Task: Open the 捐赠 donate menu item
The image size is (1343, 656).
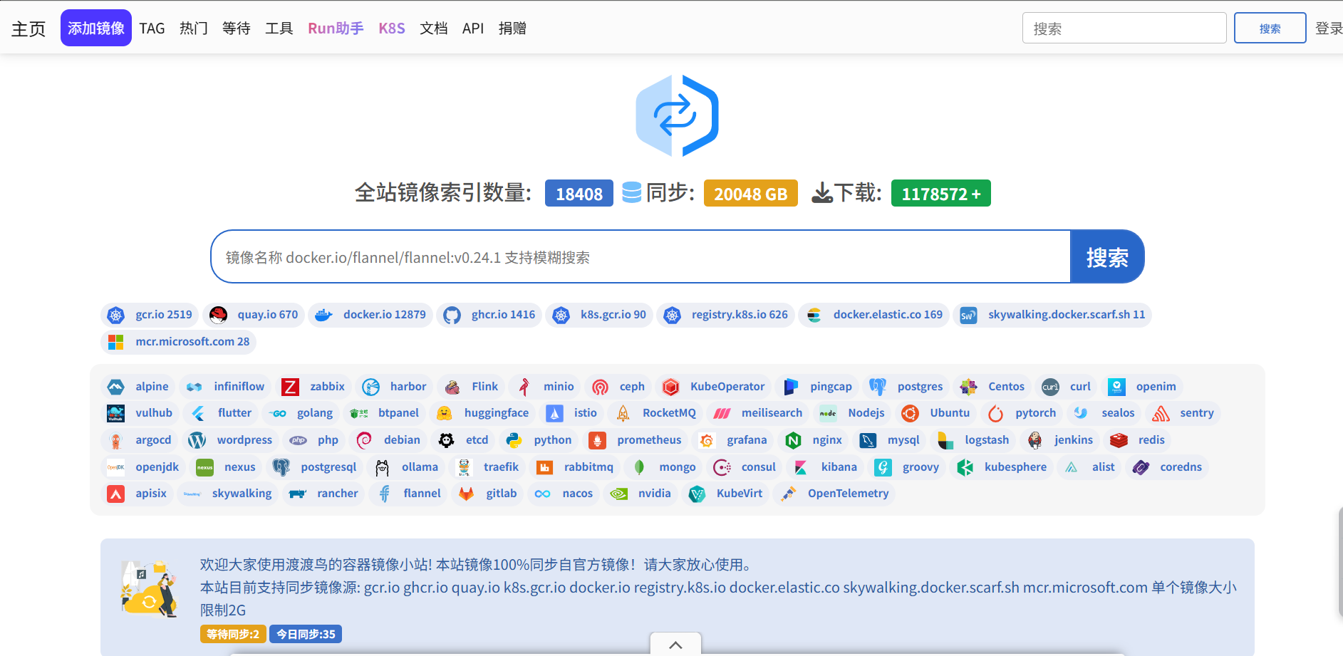Action: 512,28
